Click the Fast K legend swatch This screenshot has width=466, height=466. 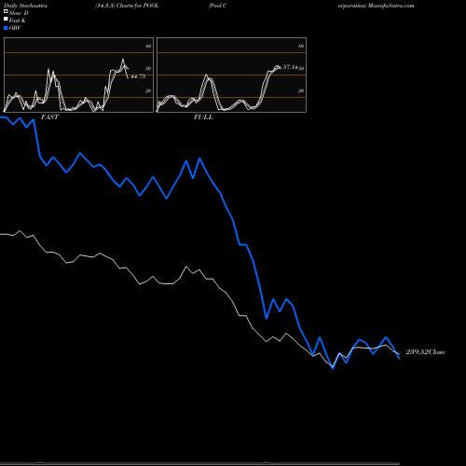6,20
